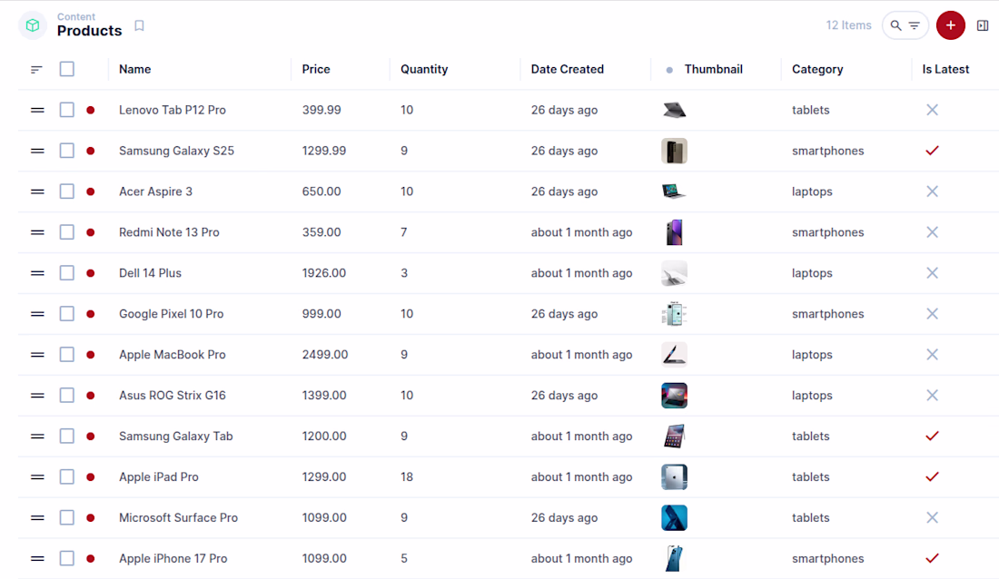The height and width of the screenshot is (579, 999).
Task: Check the Dell 14 Plus row checkbox
Action: click(x=67, y=273)
